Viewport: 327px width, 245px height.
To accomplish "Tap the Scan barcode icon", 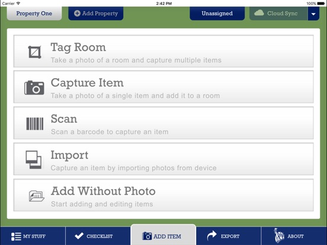I will (35, 124).
